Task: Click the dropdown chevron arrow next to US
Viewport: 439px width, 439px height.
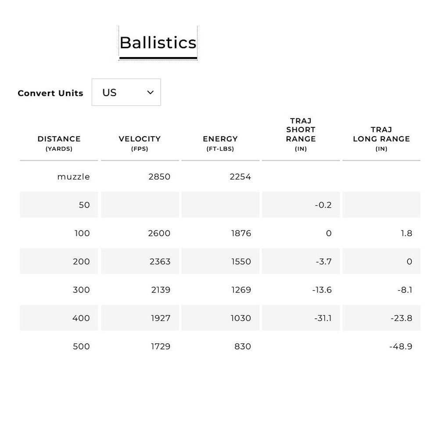Action: click(150, 92)
